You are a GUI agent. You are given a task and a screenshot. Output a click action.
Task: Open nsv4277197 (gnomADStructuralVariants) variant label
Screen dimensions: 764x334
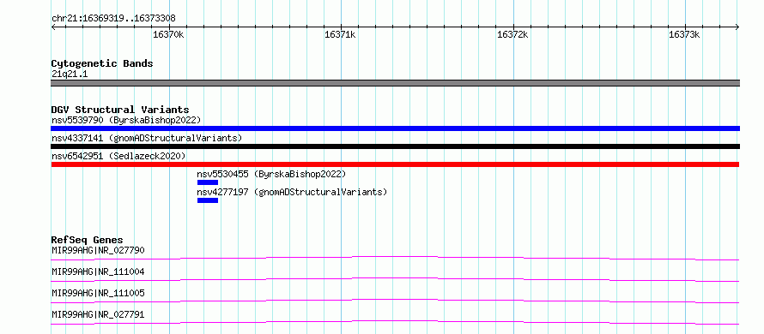click(x=292, y=192)
